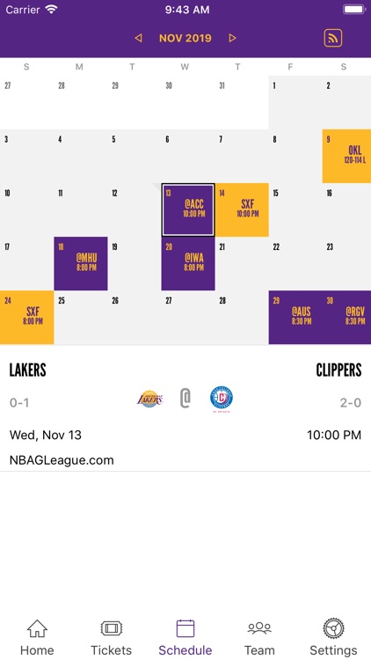Tap the Lakers team logo
The image size is (371, 660).
tap(149, 399)
